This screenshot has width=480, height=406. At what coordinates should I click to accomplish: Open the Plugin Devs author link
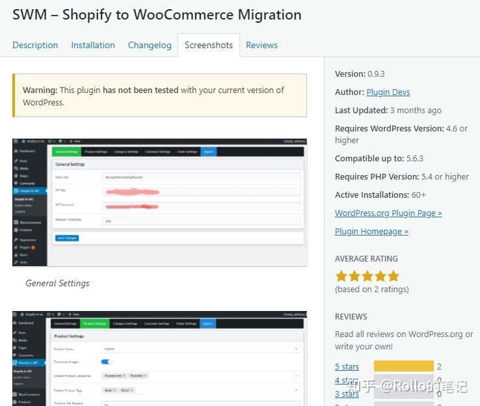pos(388,92)
